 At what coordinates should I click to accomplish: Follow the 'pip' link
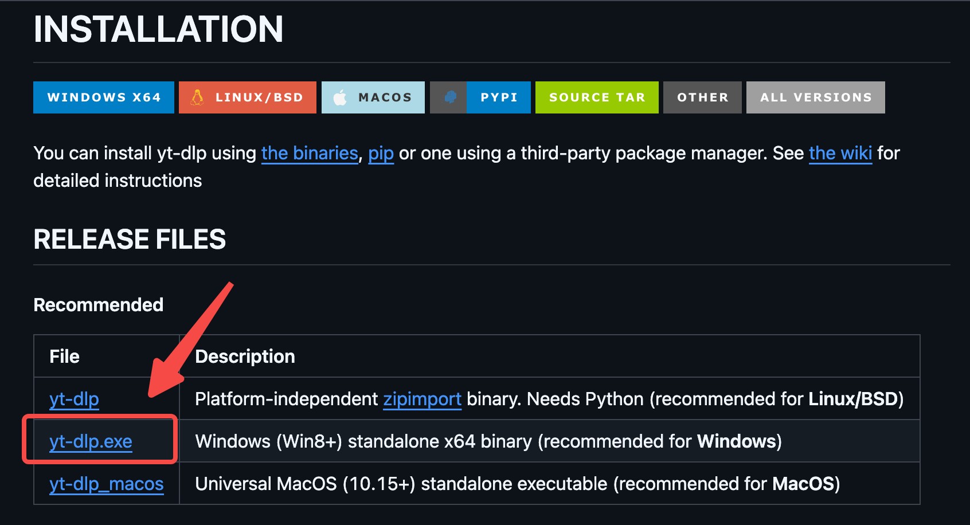381,153
